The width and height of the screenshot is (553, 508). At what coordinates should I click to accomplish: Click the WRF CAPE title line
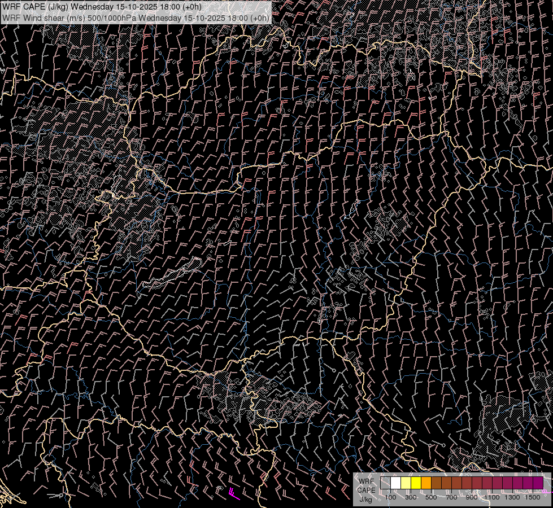102,7
